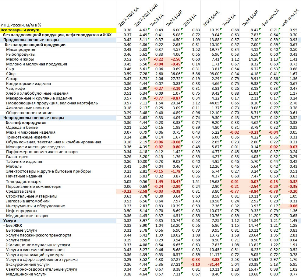Select the "Телерадиотовары" row label
This screenshot has width=301, height=277.
point(24,182)
